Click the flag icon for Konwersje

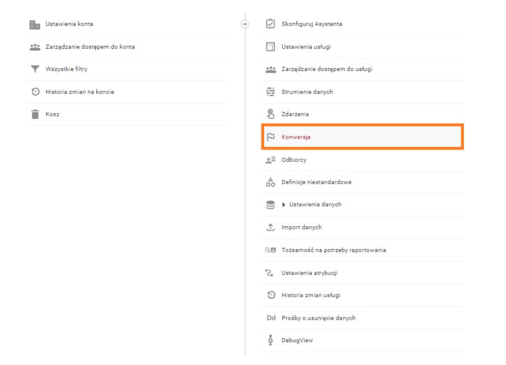pyautogui.click(x=270, y=137)
